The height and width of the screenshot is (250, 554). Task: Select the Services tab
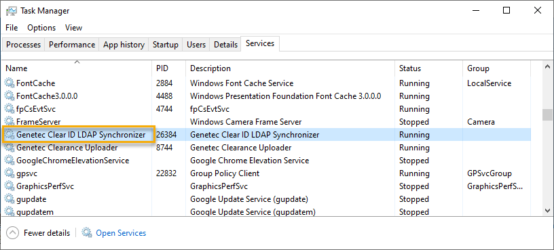click(x=260, y=43)
